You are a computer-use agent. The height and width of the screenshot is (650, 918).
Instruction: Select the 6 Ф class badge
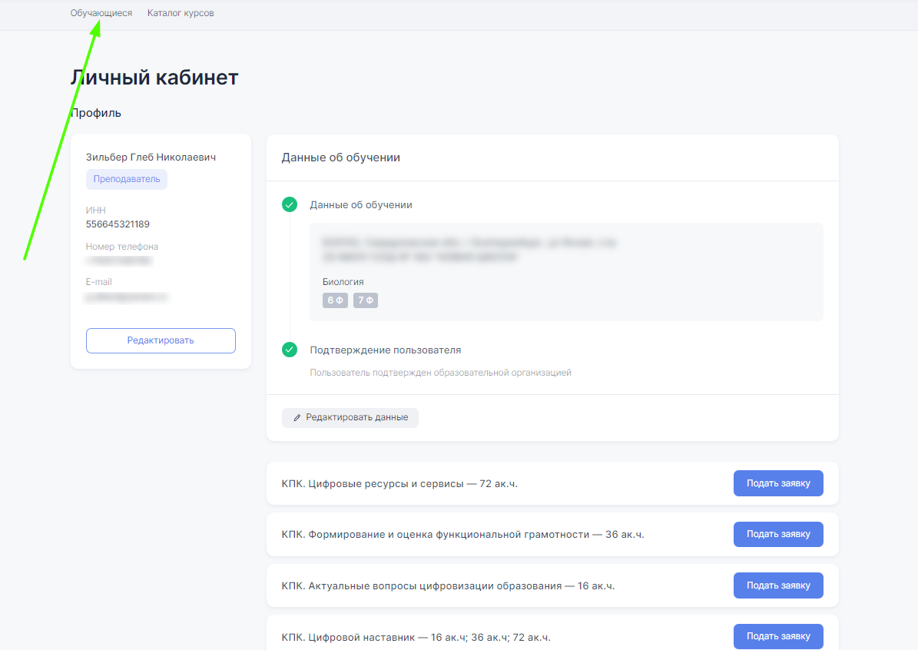[335, 300]
